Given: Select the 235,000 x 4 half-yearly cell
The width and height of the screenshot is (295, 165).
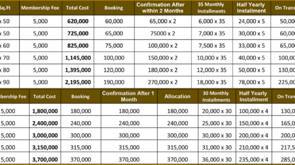Looking at the screenshot, I should 254,160.
